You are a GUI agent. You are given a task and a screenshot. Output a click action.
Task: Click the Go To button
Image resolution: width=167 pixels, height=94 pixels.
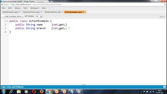(x=162, y=16)
